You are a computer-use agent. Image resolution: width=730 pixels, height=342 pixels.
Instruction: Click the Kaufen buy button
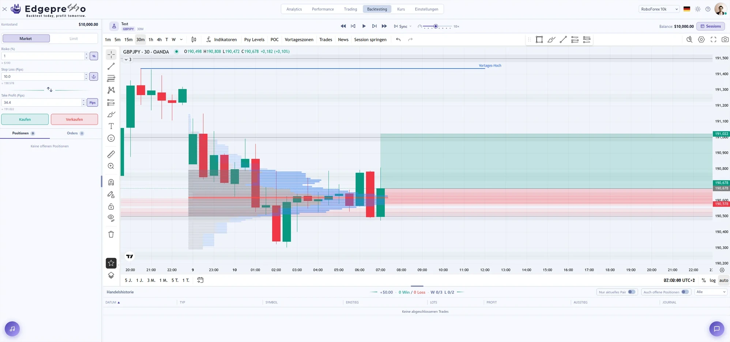point(25,119)
